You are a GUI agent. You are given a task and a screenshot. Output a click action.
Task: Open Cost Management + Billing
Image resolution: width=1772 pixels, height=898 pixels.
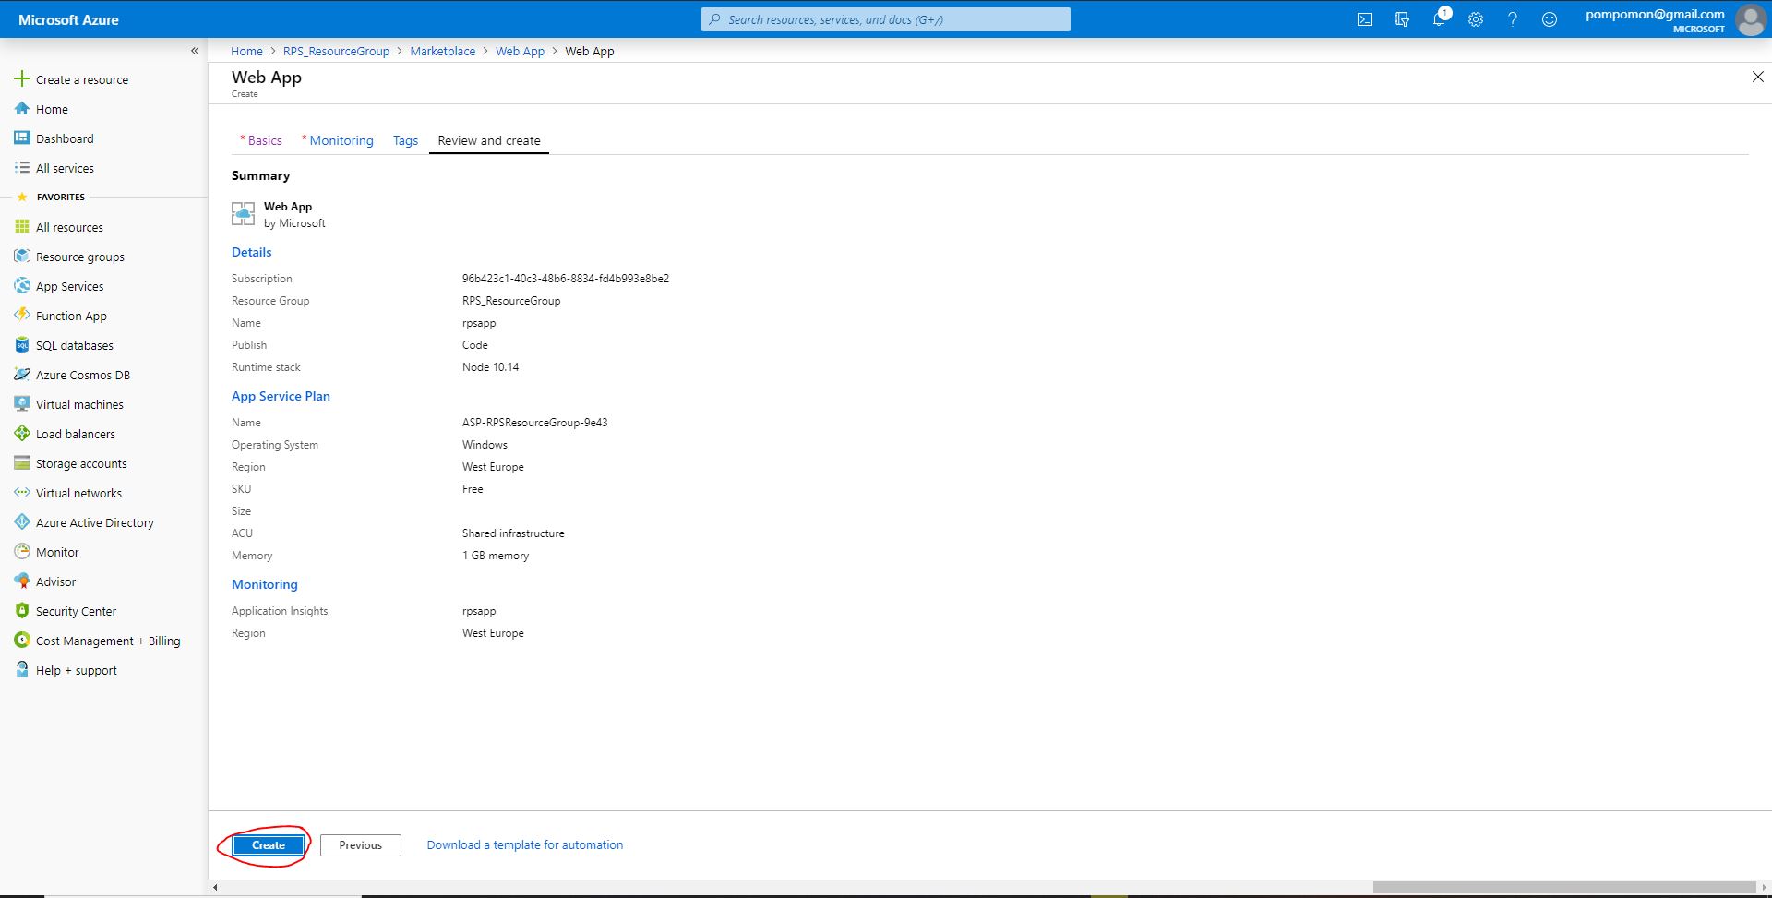click(x=108, y=641)
